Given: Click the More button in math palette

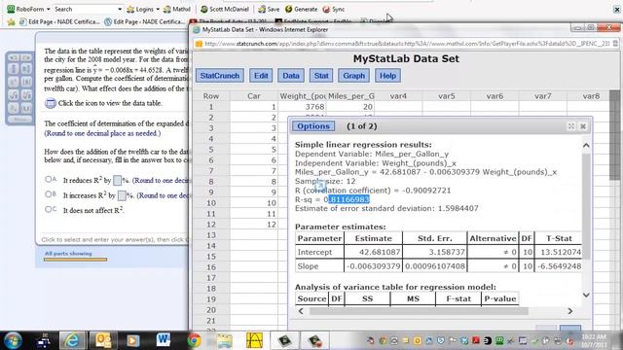Looking at the screenshot, I should [x=19, y=119].
